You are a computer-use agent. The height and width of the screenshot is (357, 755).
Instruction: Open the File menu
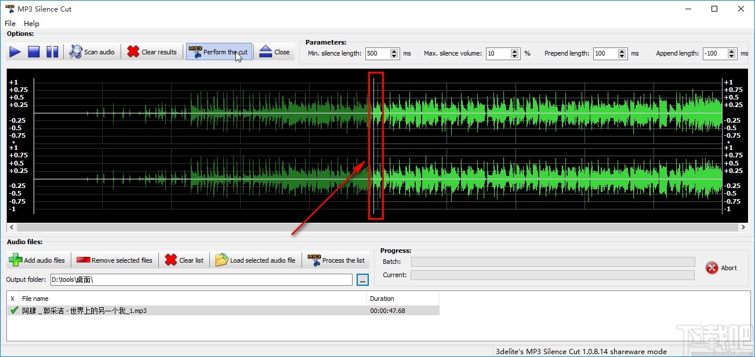tap(10, 24)
